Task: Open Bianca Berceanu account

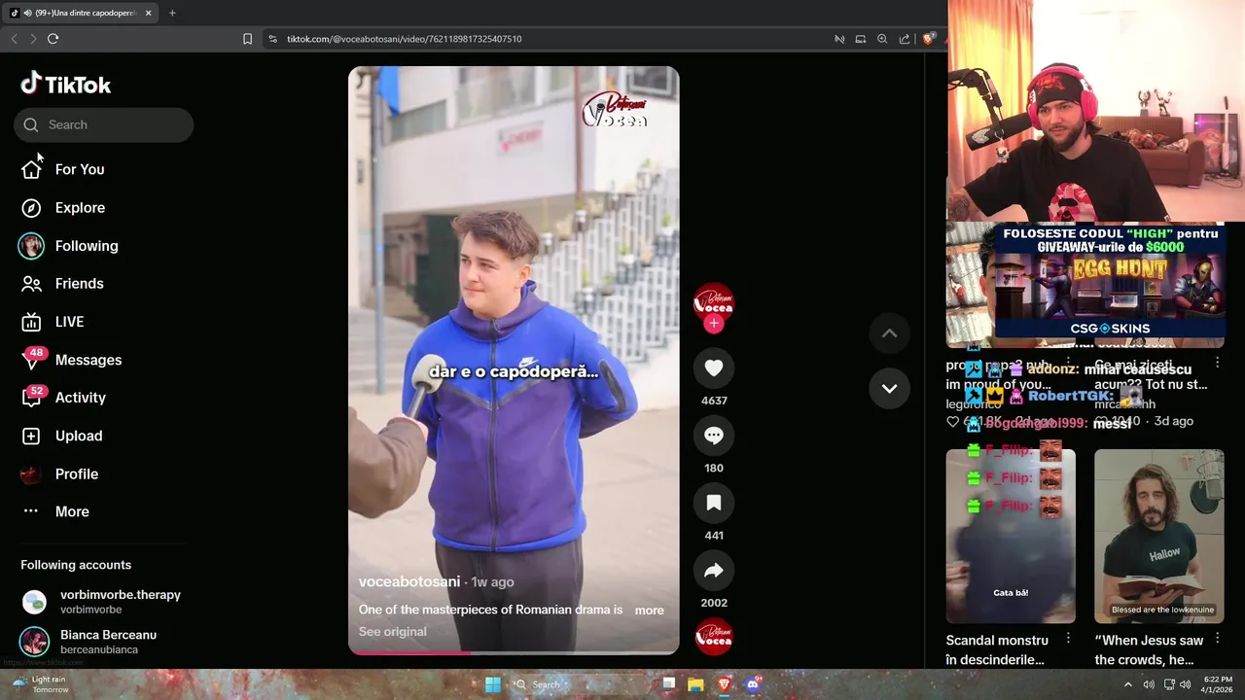Action: click(89, 642)
